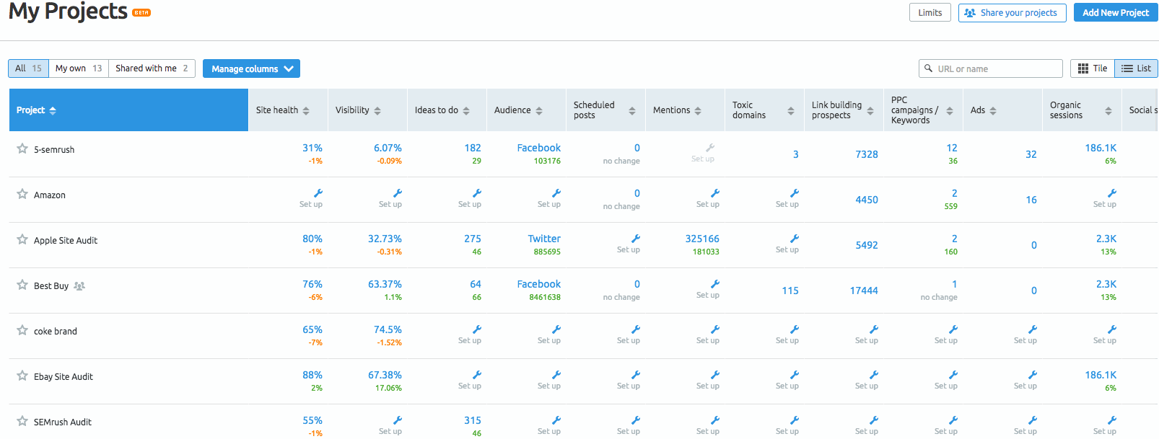Open the Ebay Site Audit project link

point(64,377)
